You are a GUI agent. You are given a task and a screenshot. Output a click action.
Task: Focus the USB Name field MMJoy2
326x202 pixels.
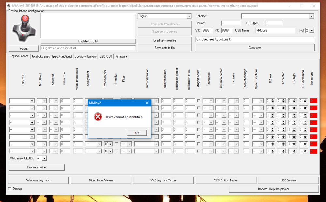tap(275, 30)
